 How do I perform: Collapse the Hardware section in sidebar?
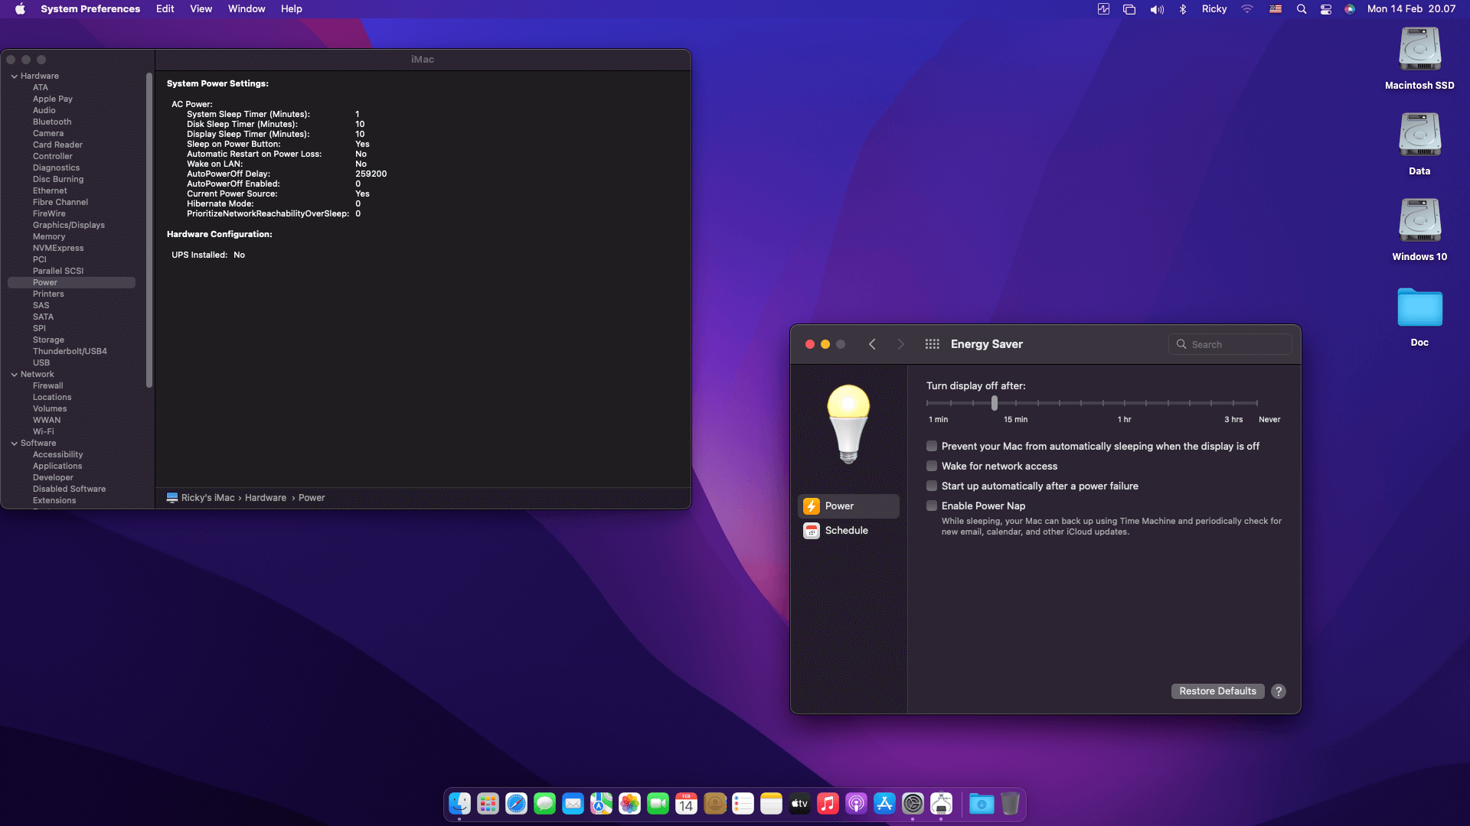click(14, 76)
